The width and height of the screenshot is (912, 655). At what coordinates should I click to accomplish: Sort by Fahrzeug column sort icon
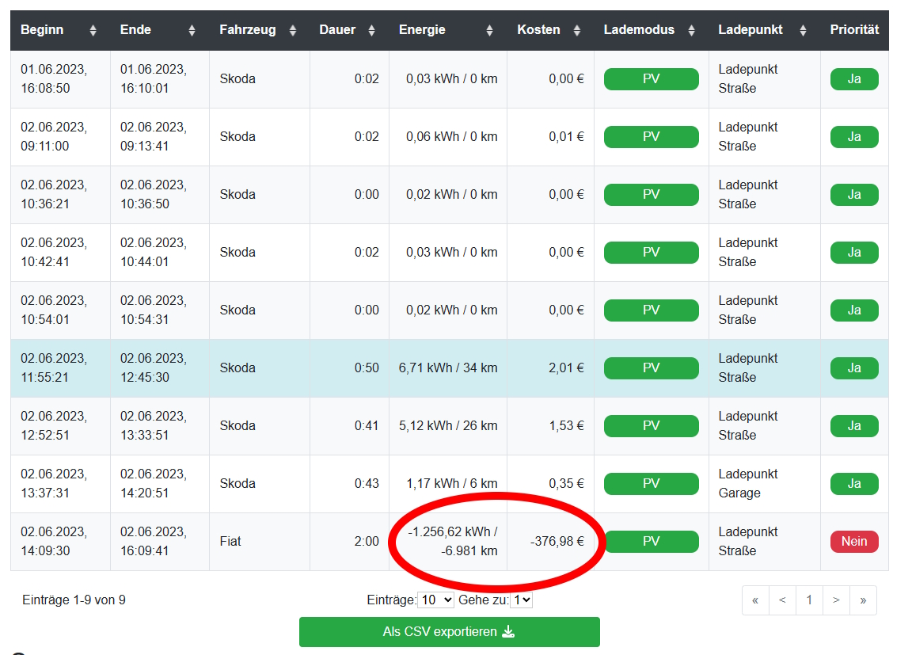pos(293,30)
